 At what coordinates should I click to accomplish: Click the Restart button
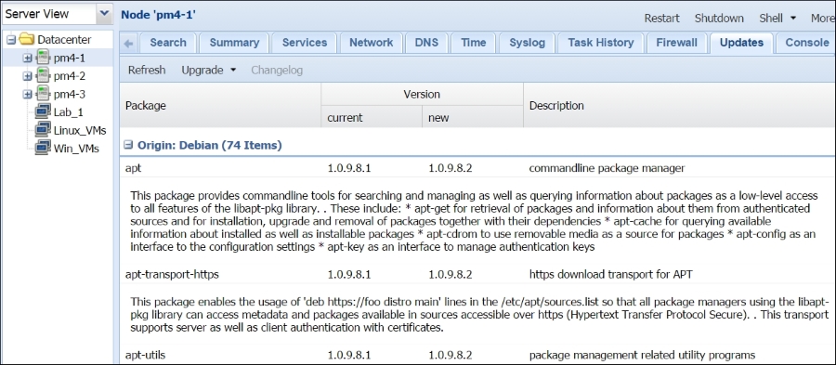[x=661, y=19]
